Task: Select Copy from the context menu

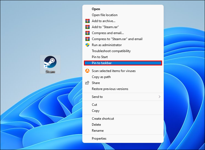Action: coord(123,111)
